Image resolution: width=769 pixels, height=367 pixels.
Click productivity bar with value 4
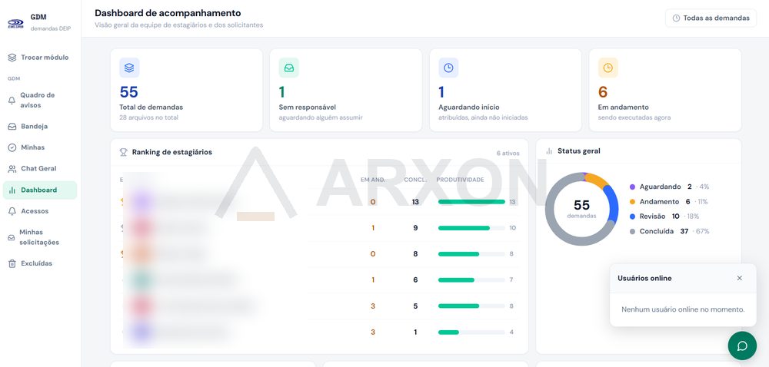click(x=471, y=332)
